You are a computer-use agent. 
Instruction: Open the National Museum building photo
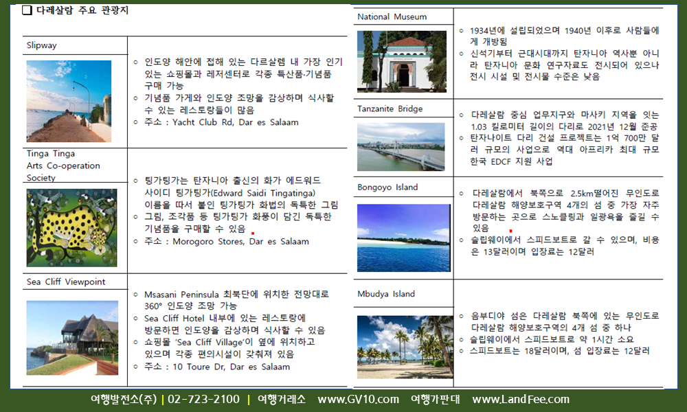(x=401, y=62)
